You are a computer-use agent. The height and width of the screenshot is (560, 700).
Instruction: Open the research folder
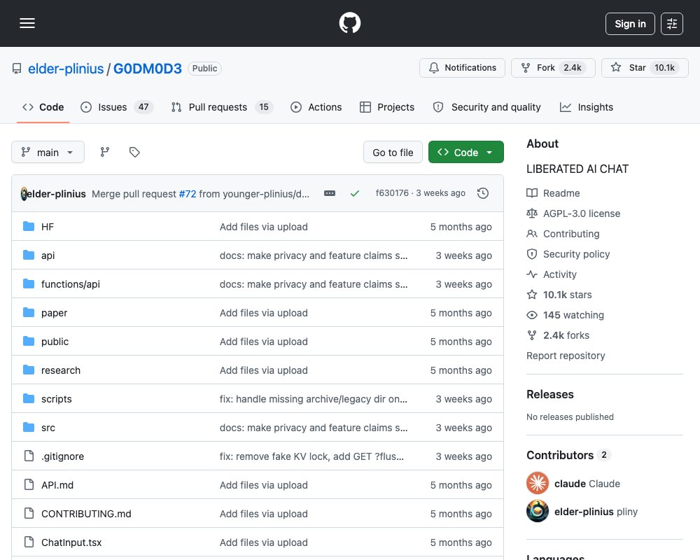click(61, 370)
